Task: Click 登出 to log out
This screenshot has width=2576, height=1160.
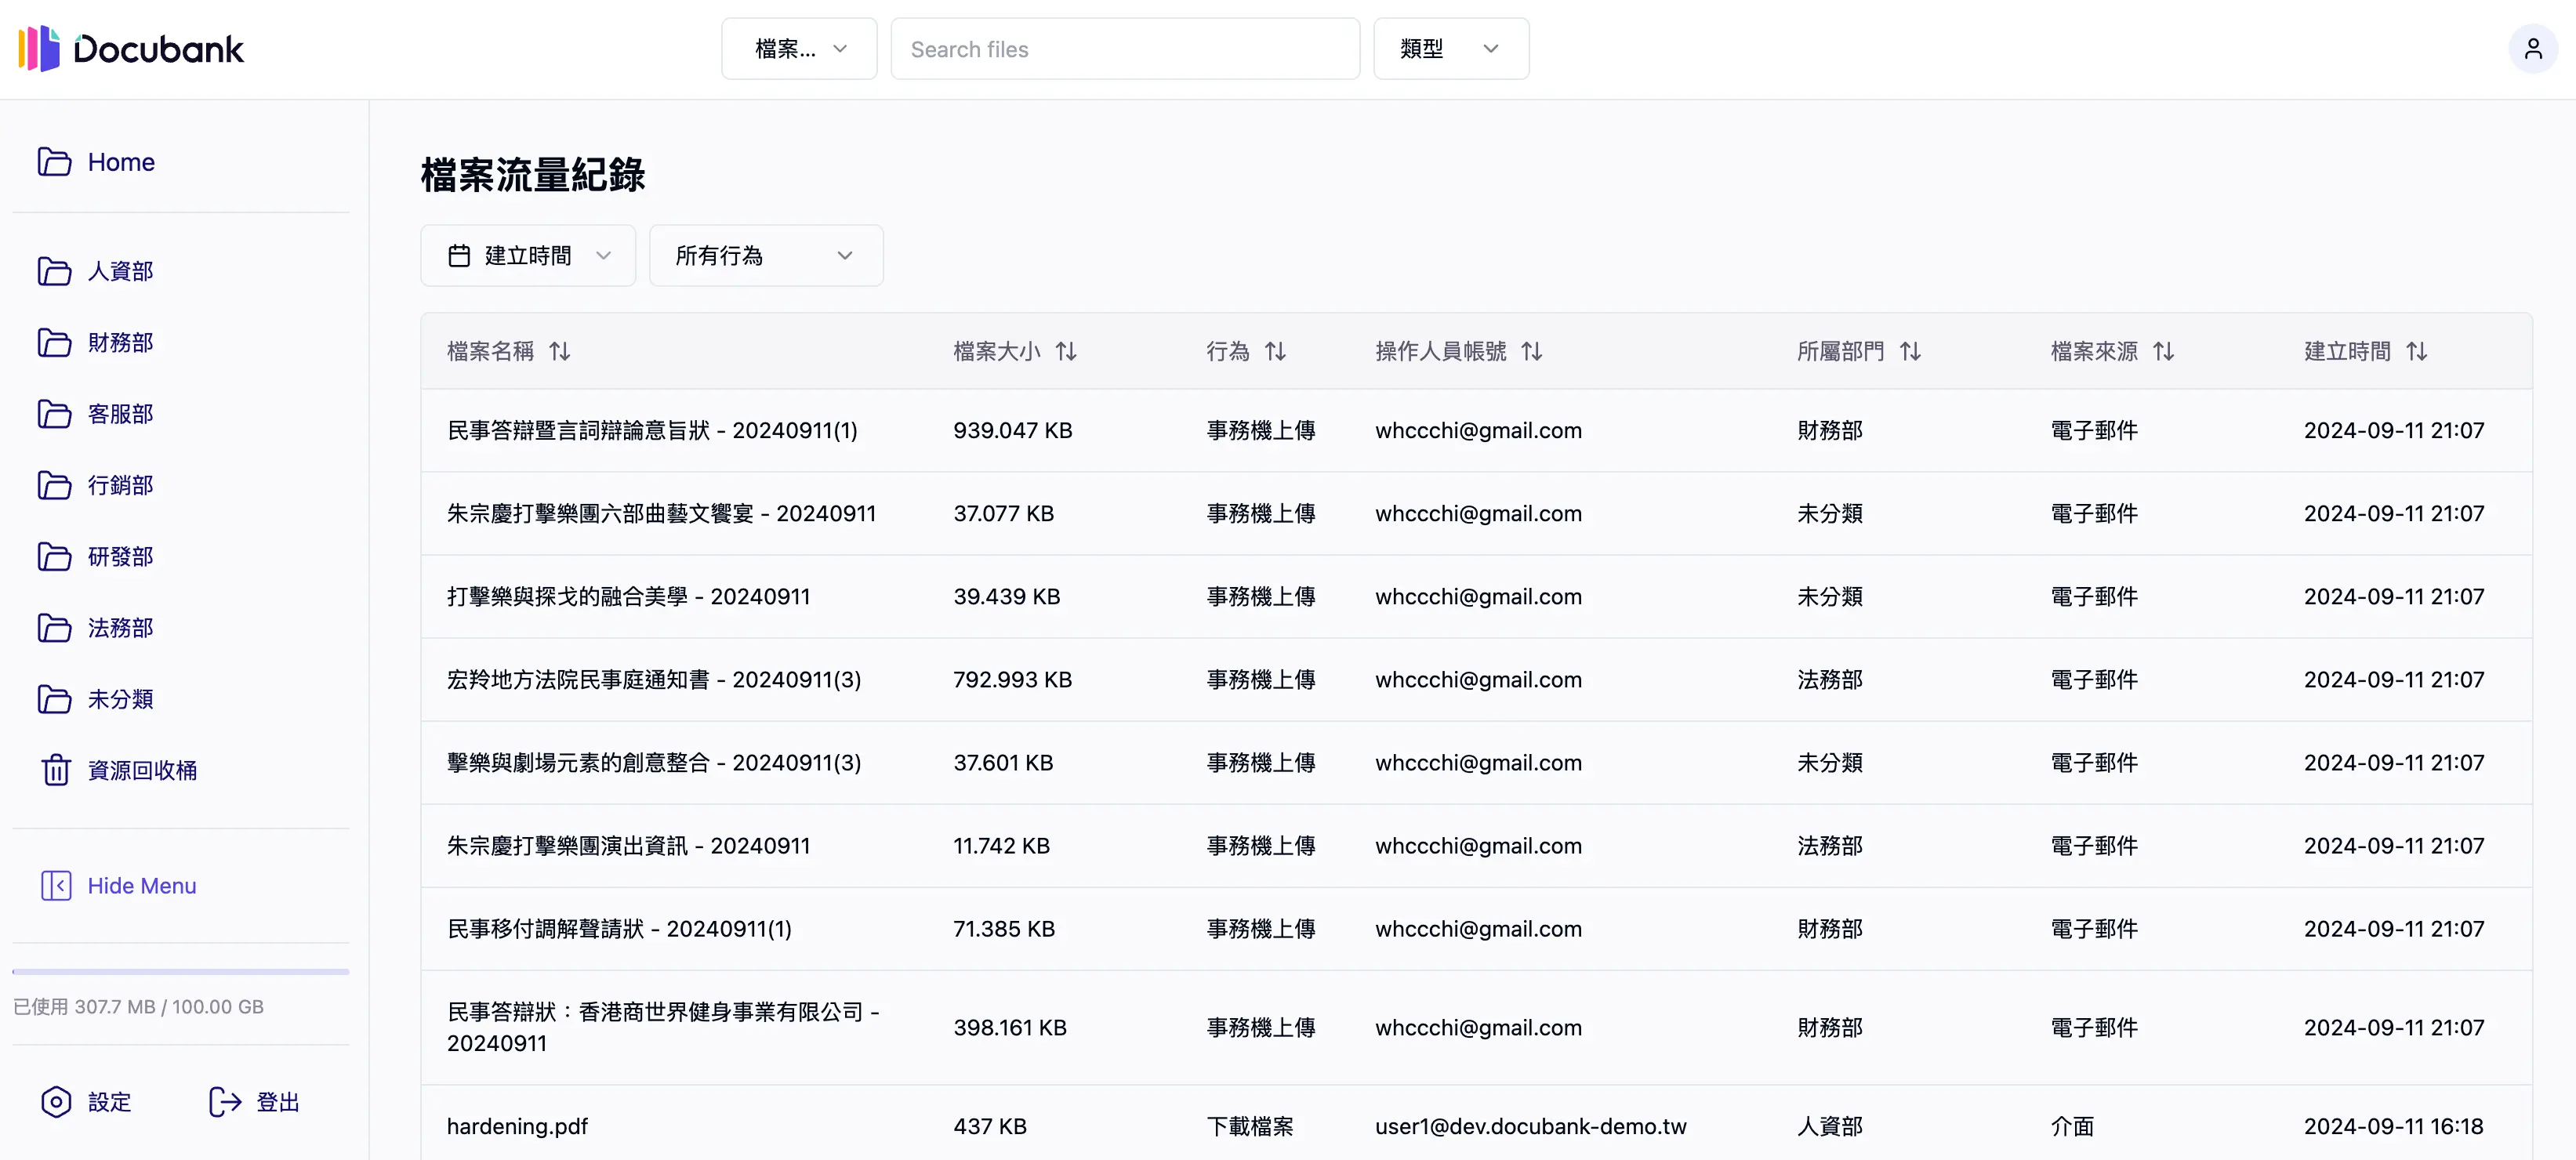Action: pos(276,1101)
